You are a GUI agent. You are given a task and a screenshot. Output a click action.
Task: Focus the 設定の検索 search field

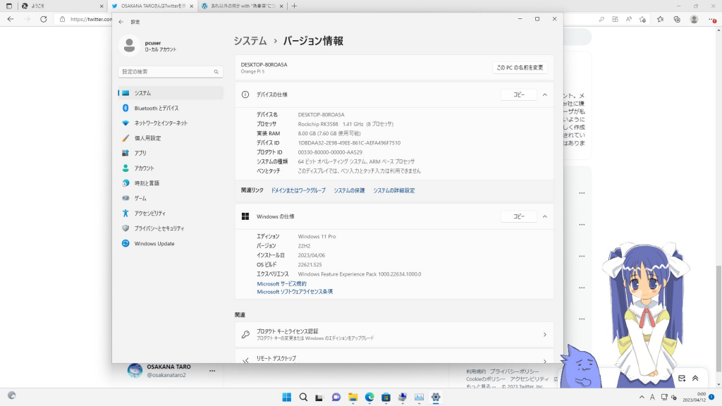[171, 72]
